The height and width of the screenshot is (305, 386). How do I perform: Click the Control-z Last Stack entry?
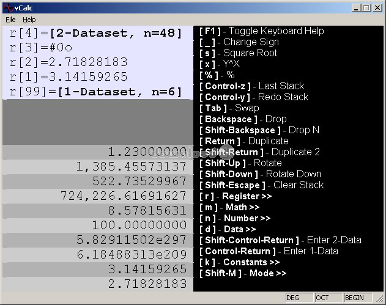[251, 86]
